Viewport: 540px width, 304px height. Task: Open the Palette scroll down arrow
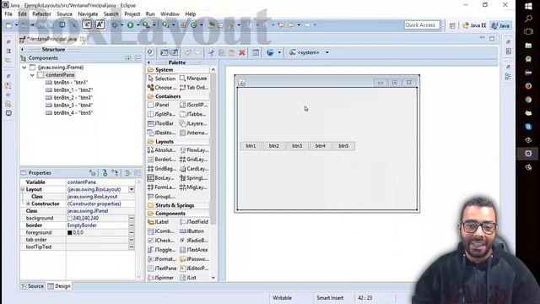pyautogui.click(x=213, y=278)
